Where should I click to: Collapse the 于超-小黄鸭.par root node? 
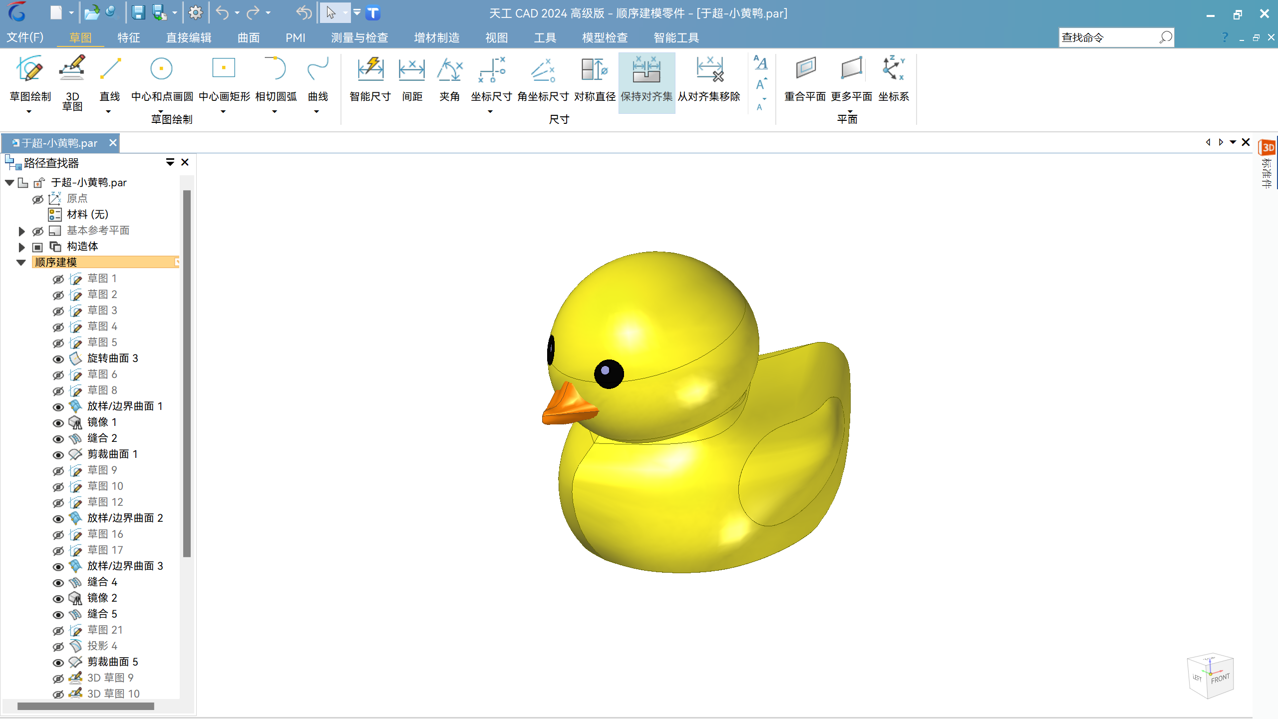pyautogui.click(x=9, y=183)
